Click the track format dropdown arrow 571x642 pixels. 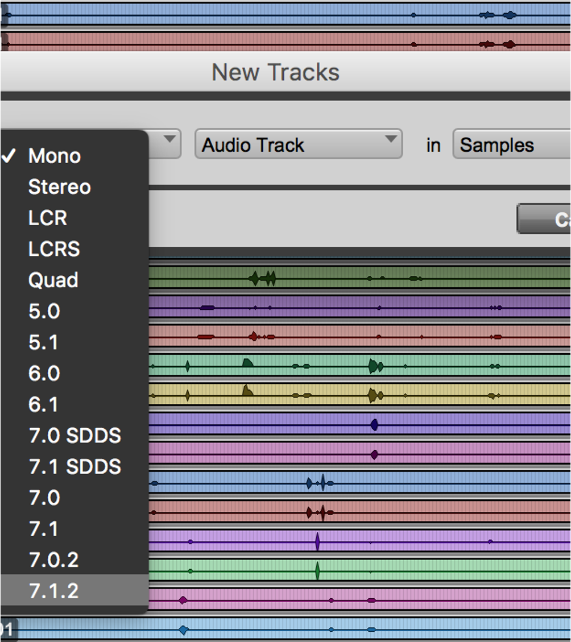[169, 140]
